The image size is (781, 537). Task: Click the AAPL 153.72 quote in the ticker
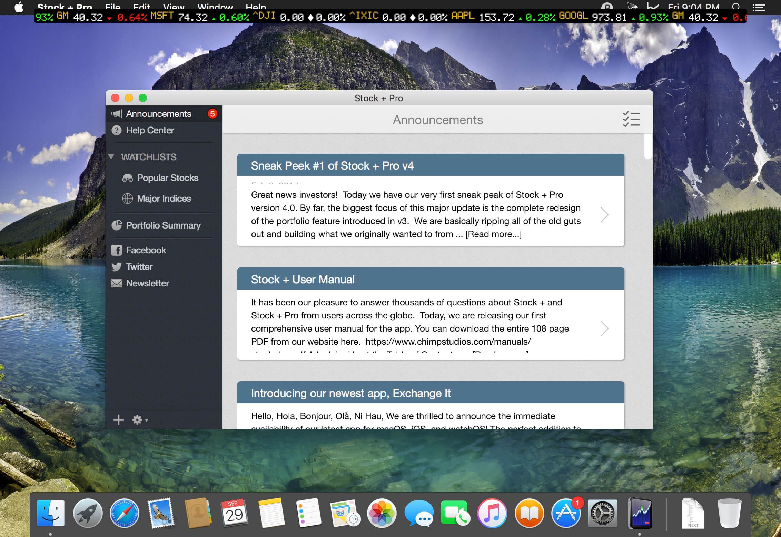503,17
